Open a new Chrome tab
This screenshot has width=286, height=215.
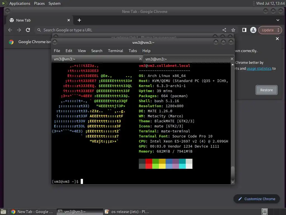click(x=79, y=20)
